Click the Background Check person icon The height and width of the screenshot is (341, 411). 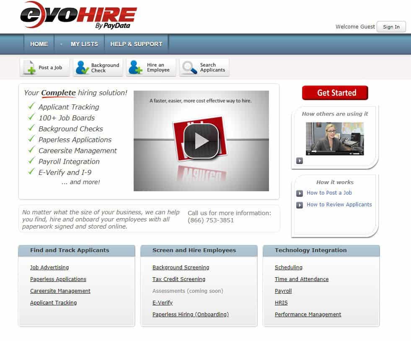tap(82, 68)
